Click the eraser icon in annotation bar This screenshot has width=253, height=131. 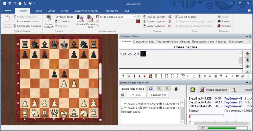[x=243, y=76]
